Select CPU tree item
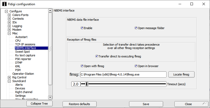Screen dimensions: 210x108 coord(18,41)
